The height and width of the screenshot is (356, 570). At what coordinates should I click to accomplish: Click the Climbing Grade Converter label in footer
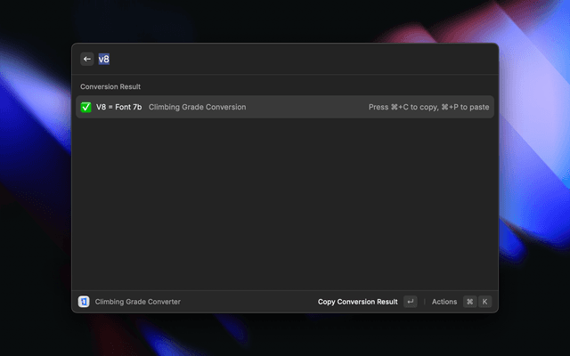click(137, 302)
